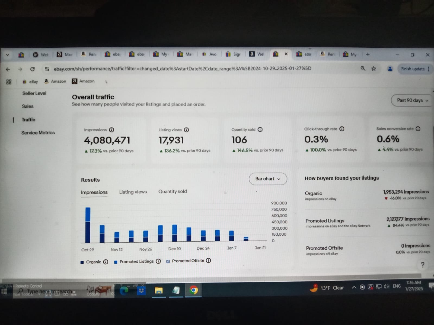The height and width of the screenshot is (325, 434).
Task: Toggle Promoted Listings series in legend
Action: [134, 262]
